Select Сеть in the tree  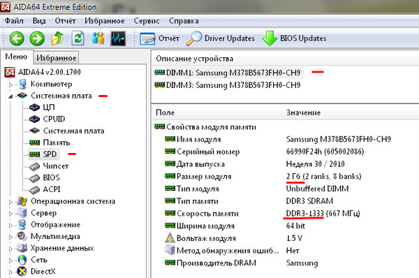(x=32, y=260)
